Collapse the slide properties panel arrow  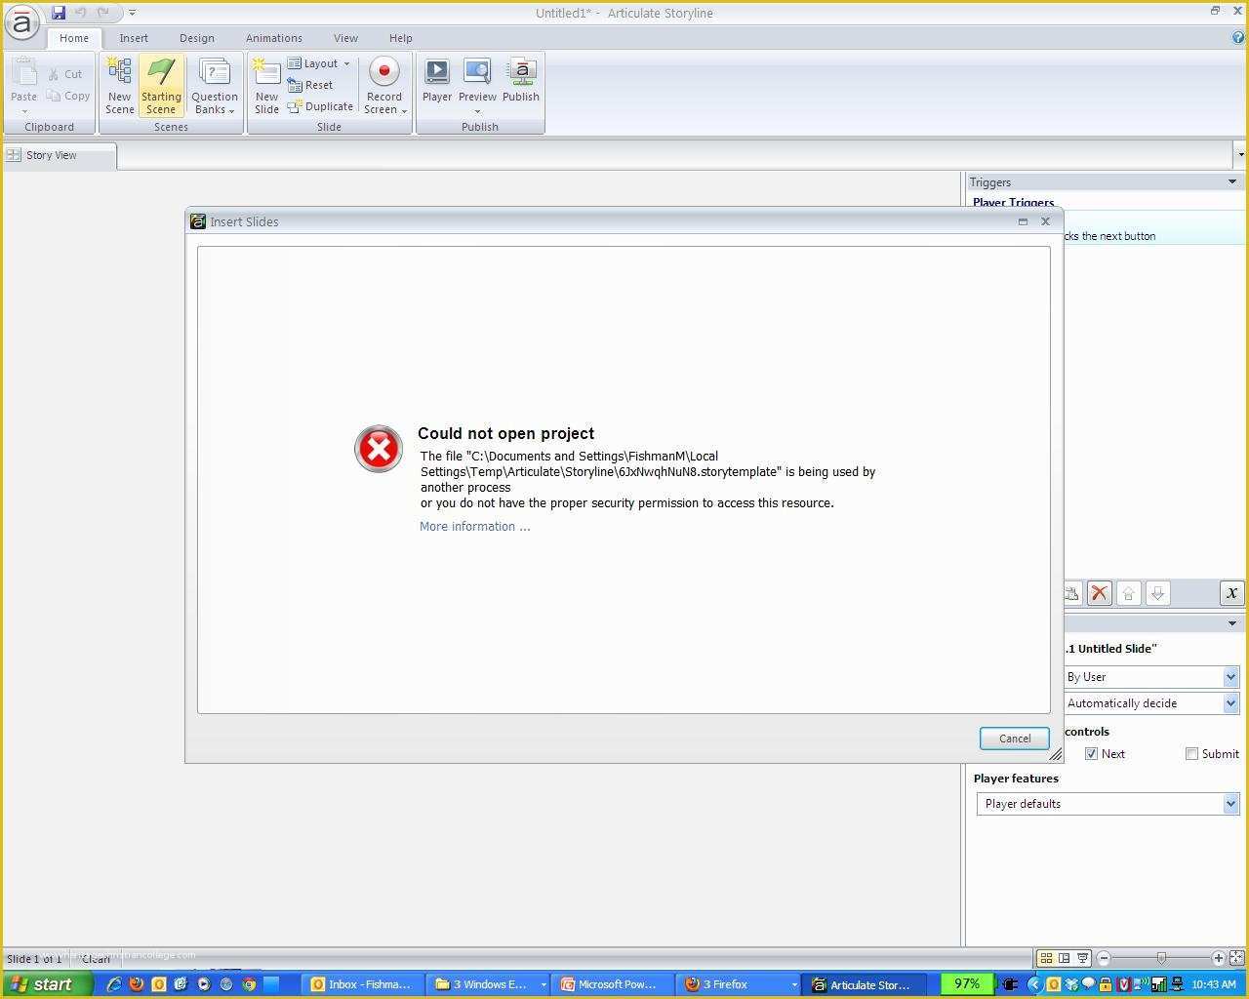click(1231, 623)
